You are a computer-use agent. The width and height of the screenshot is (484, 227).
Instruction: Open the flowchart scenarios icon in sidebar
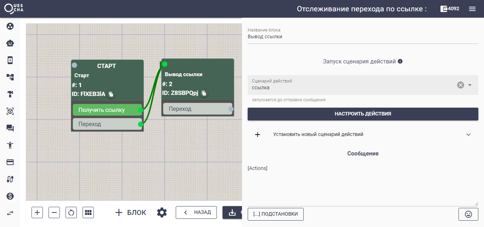10,77
